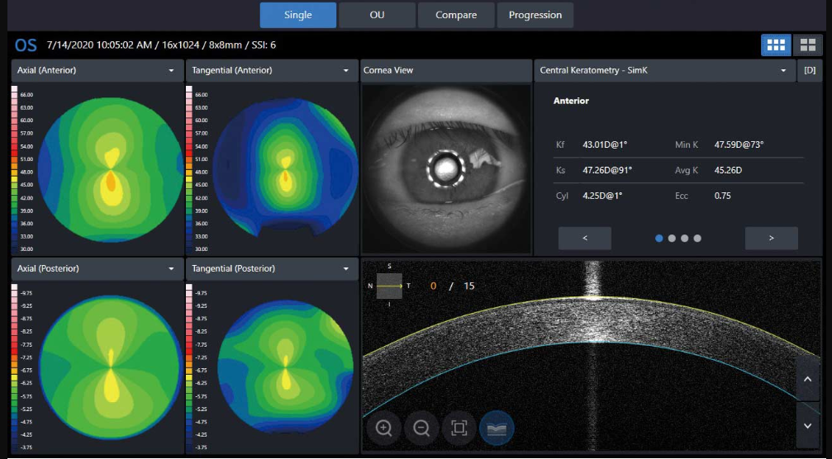
Task: Click the Kf value 43.01D@1°
Action: (x=605, y=144)
